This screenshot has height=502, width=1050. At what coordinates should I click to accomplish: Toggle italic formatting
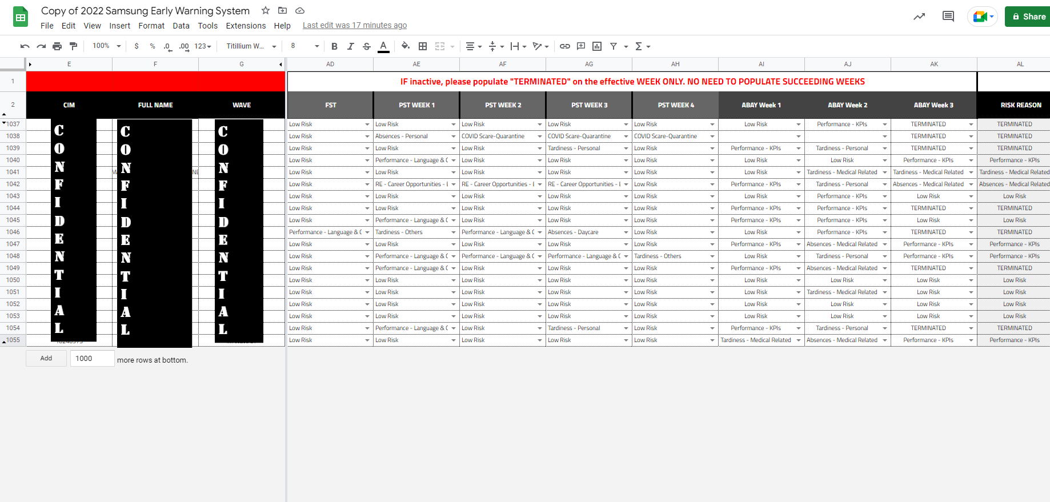pyautogui.click(x=351, y=46)
